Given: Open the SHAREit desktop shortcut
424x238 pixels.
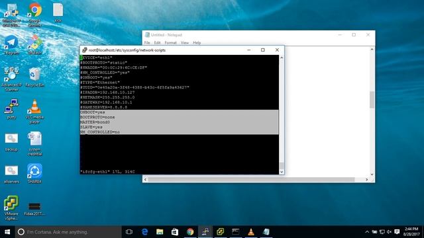Looking at the screenshot, I should point(34,174).
